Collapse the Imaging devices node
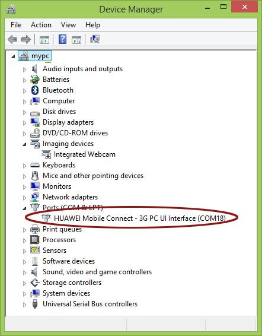Image resolution: width=262 pixels, height=336 pixels. [25, 144]
